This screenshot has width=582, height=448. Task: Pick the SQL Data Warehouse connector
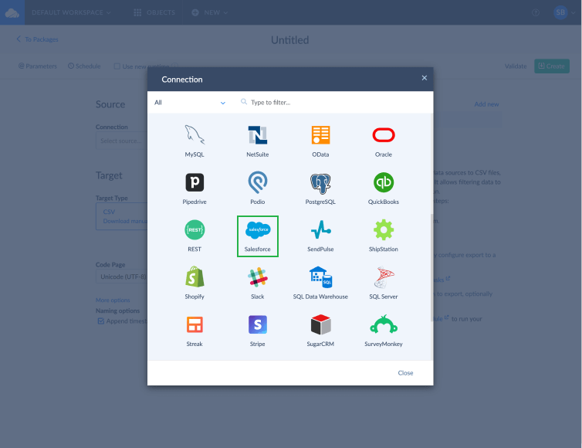(x=320, y=283)
